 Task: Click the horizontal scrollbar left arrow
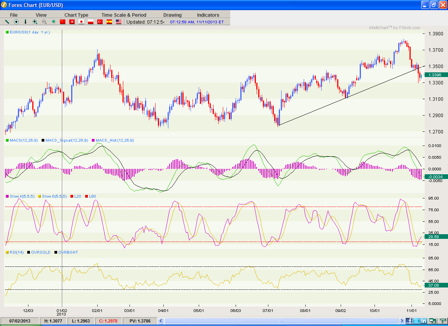tap(161, 321)
